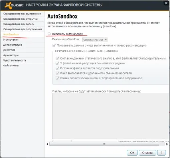Close the settings window with X
Viewport: 170px width, 158px height.
166,3
